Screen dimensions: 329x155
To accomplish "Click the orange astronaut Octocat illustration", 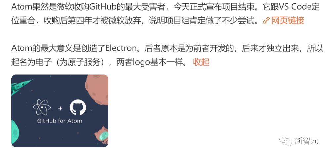I will (102, 136).
